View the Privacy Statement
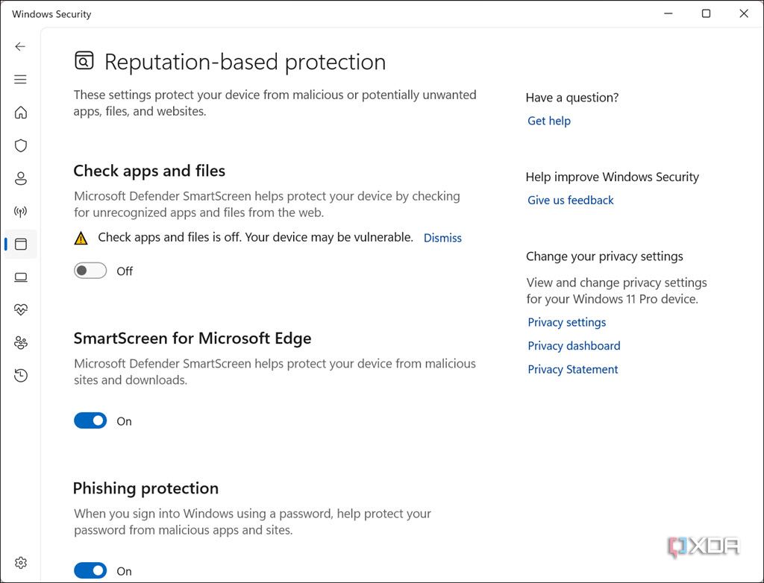The width and height of the screenshot is (764, 583). pyautogui.click(x=572, y=369)
